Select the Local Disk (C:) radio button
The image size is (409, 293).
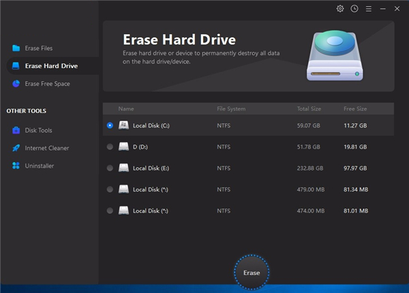click(x=110, y=125)
